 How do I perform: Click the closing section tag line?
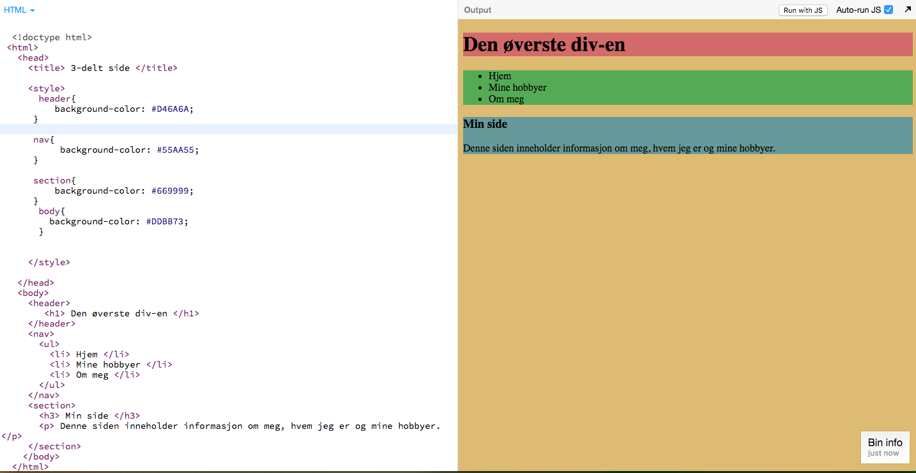[54, 446]
